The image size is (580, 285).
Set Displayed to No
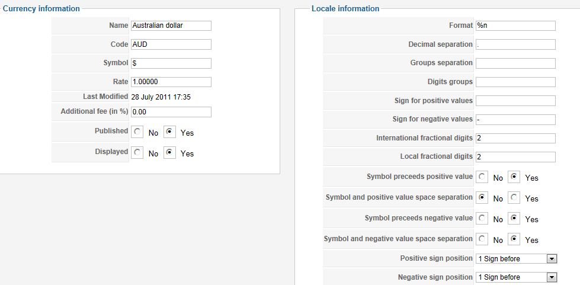(137, 153)
